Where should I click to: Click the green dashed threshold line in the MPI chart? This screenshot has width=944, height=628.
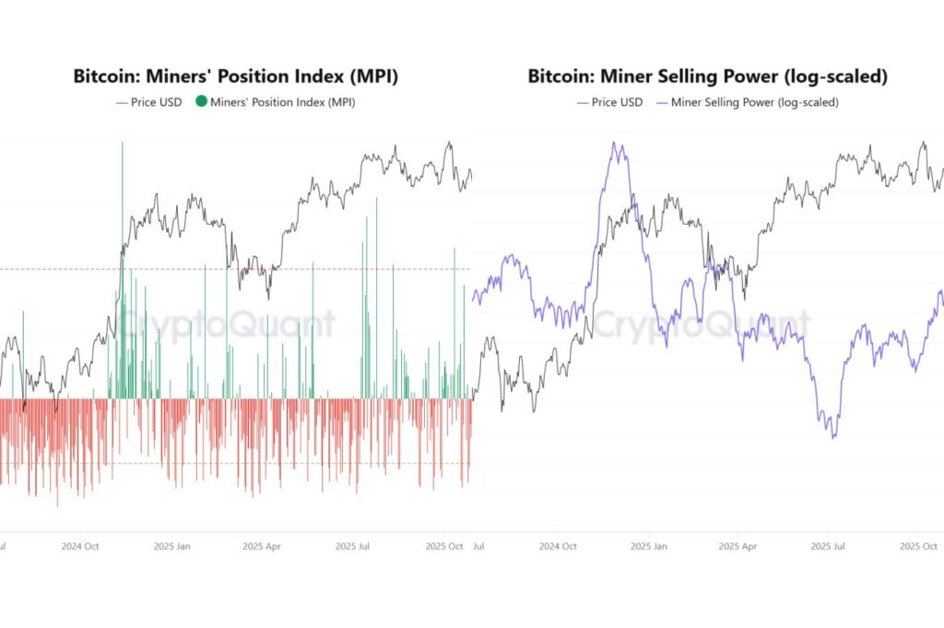click(x=277, y=463)
